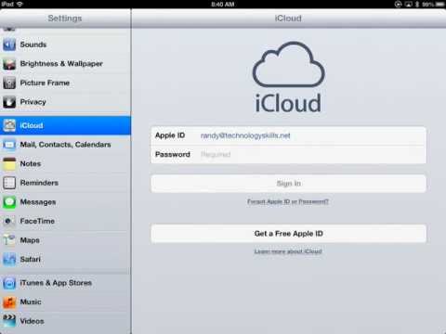Tap the Privacy hand icon
The width and height of the screenshot is (446, 334).
point(9,102)
